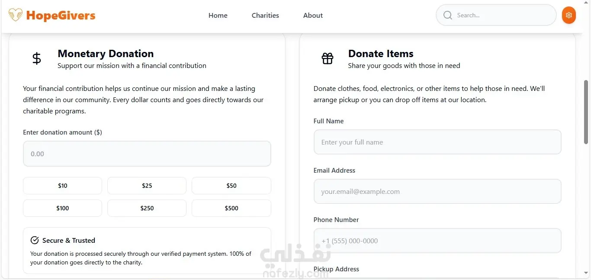Click the page's vertical scrollbar
The image size is (591, 280).
pos(586,112)
